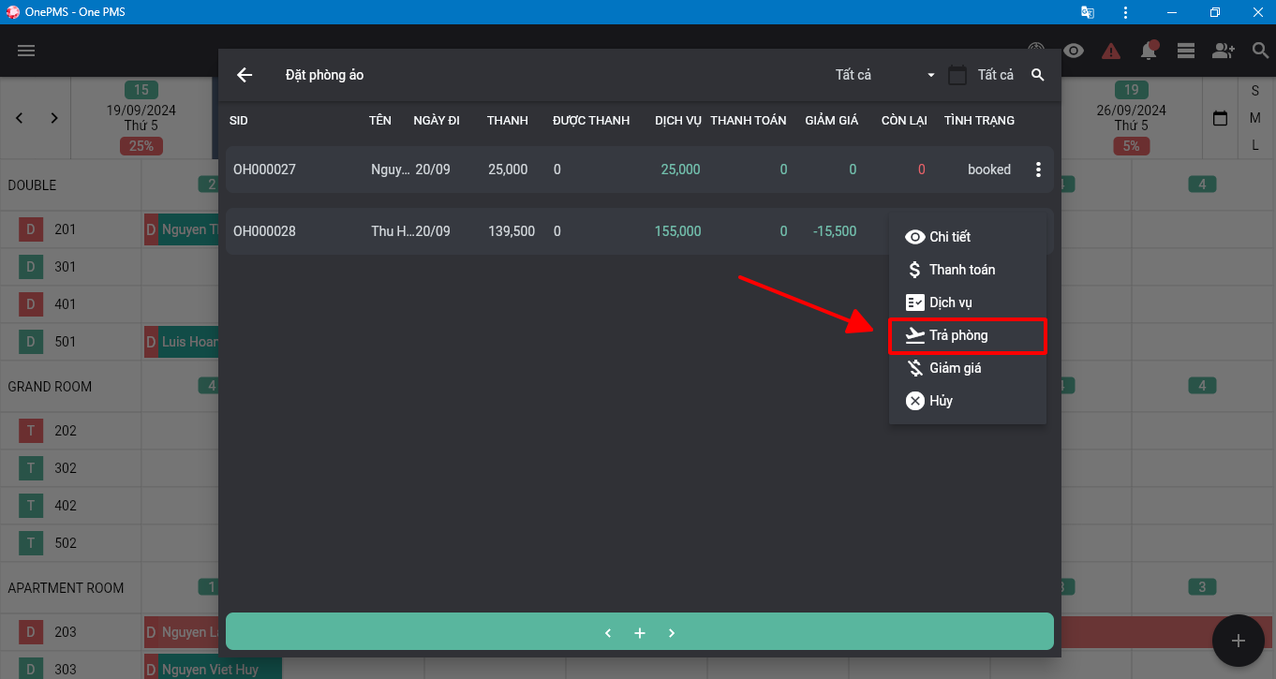The image size is (1276, 679).
Task: Choose Hủy to cancel booking
Action: click(968, 401)
